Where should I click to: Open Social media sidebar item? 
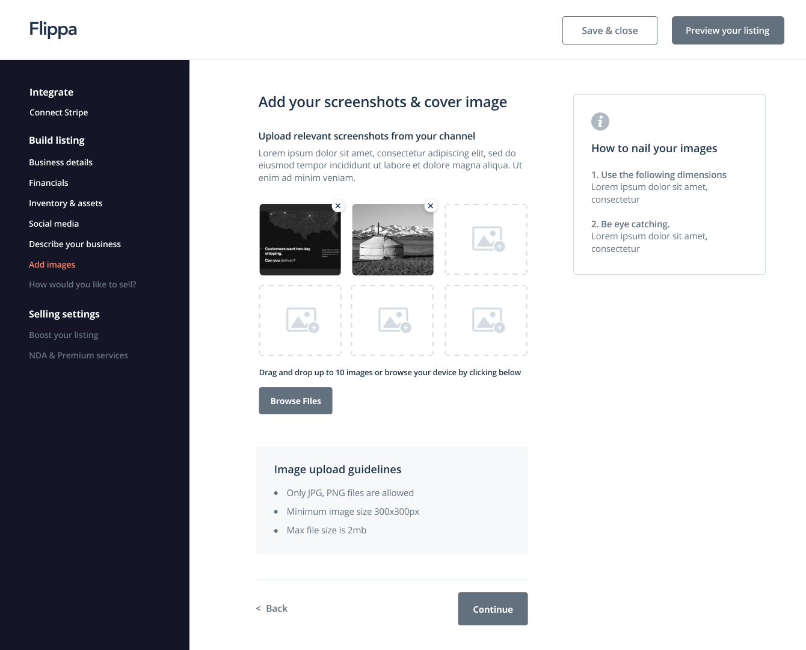(x=54, y=224)
